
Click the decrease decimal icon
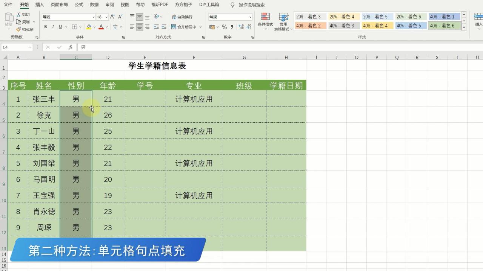click(249, 27)
